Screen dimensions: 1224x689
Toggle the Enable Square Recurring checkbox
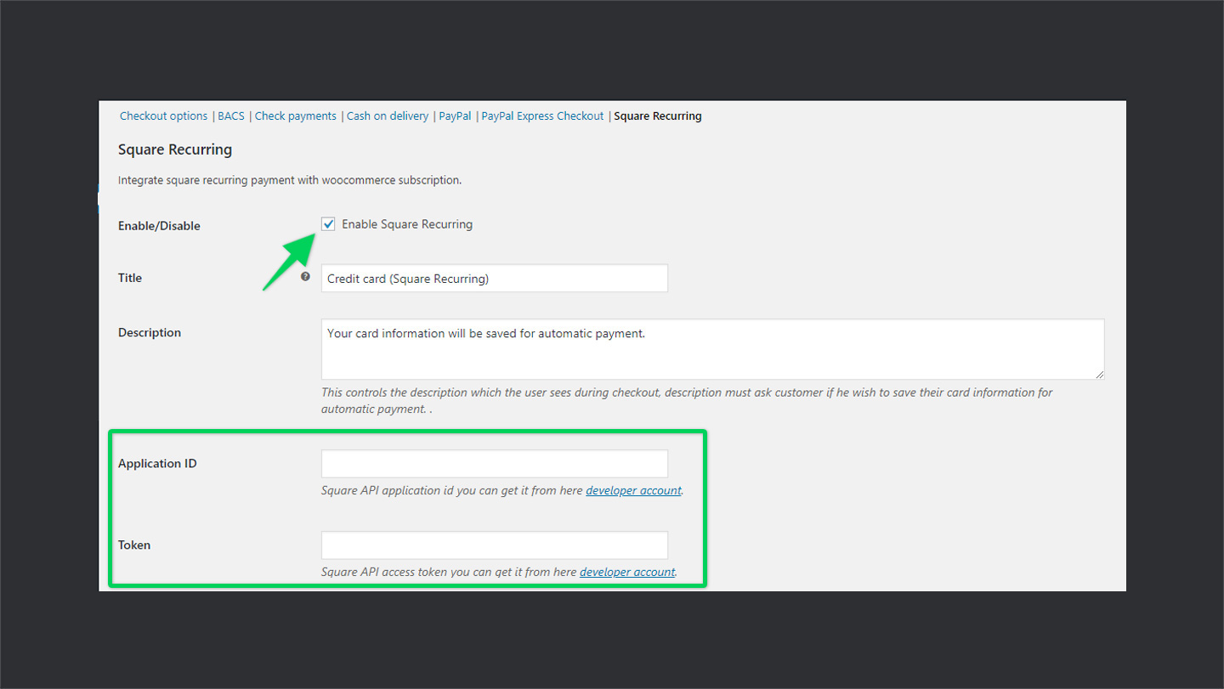328,224
